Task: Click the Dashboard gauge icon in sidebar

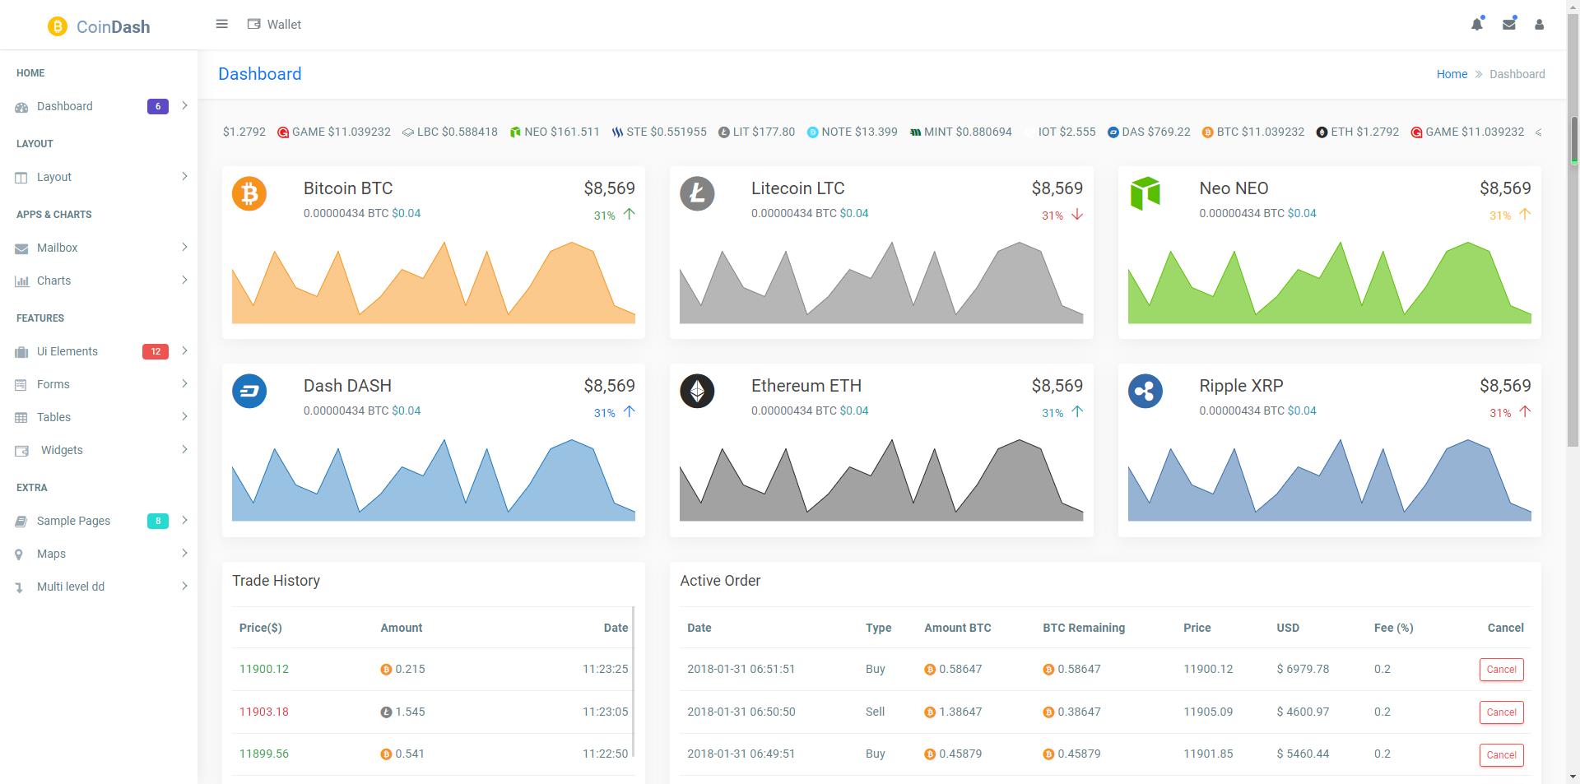Action: [x=21, y=107]
